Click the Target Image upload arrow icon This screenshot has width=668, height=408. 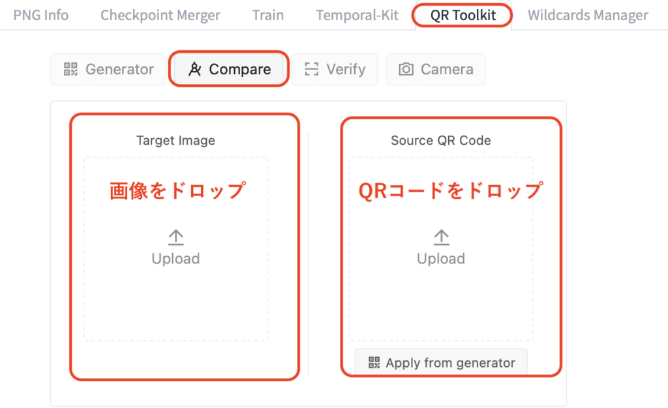tap(175, 238)
